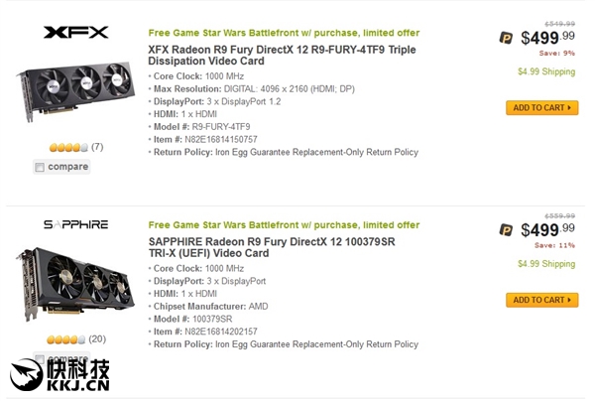Click the SAPPHIRE card's egg rating icons

(64, 338)
